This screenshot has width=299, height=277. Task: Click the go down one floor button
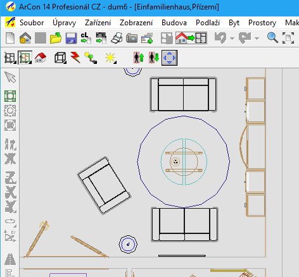[154, 58]
